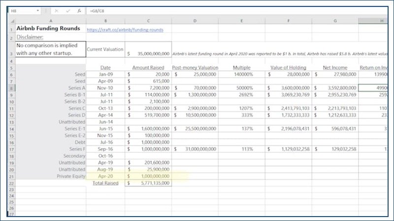This screenshot has height=221, width=394.
Task: Select the 'Secondary' label cell
Action: click(x=51, y=156)
